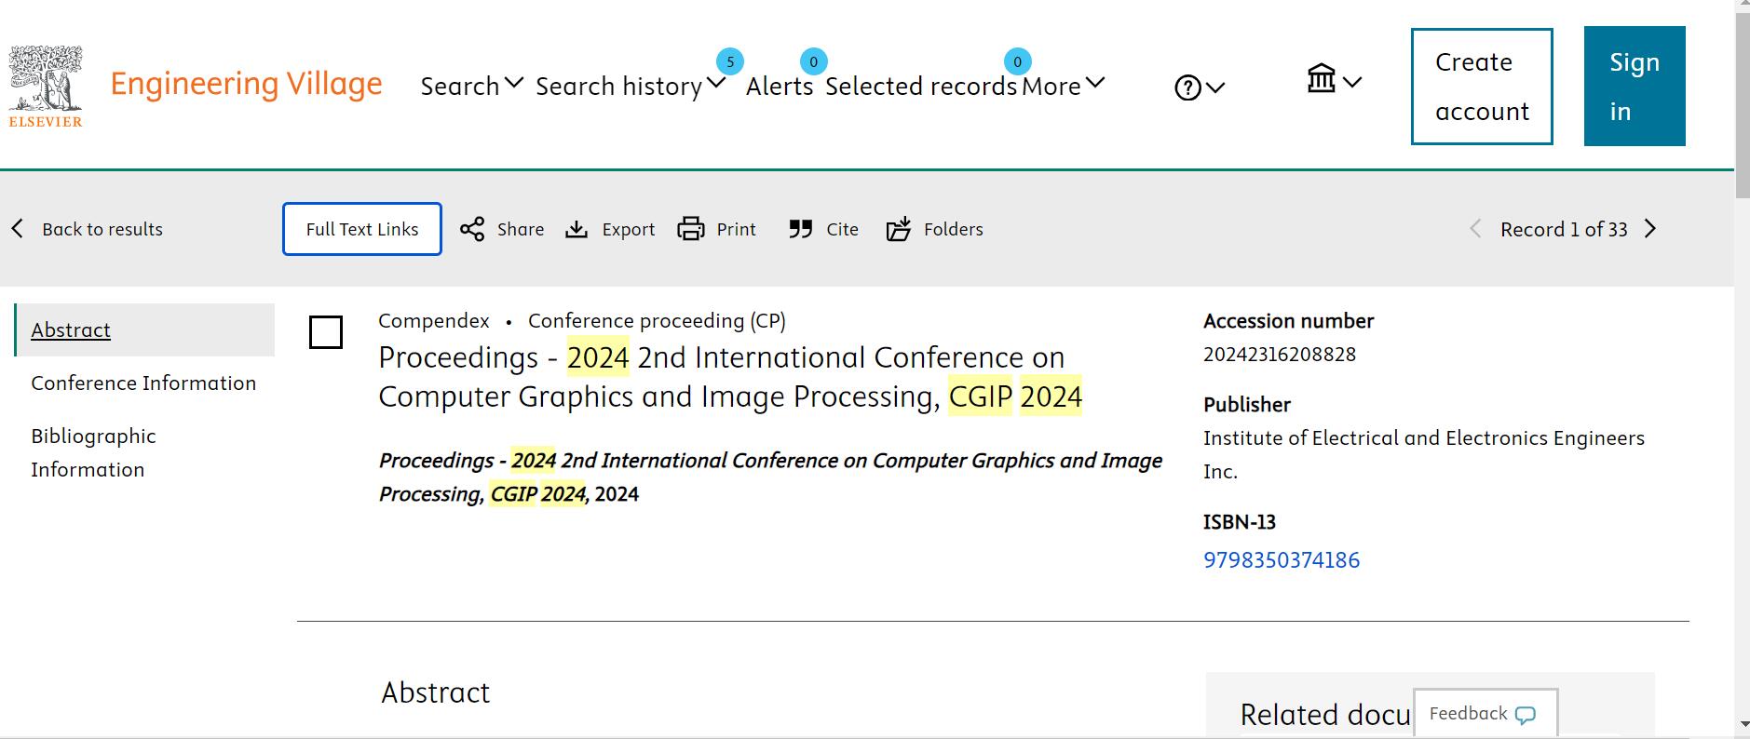
Task: Click the Export download icon
Action: (x=577, y=229)
